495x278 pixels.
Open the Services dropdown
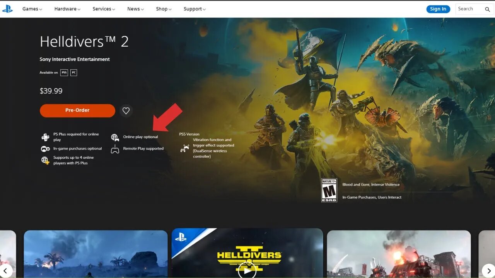[x=103, y=8]
